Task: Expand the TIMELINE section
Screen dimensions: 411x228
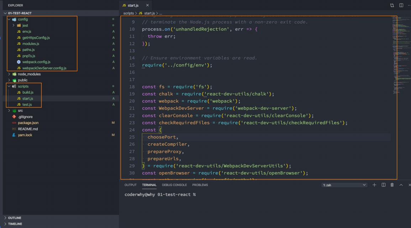Action: click(5, 224)
